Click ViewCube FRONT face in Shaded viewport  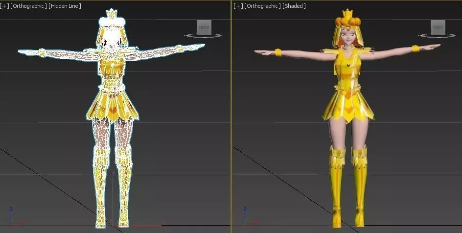tap(438, 27)
